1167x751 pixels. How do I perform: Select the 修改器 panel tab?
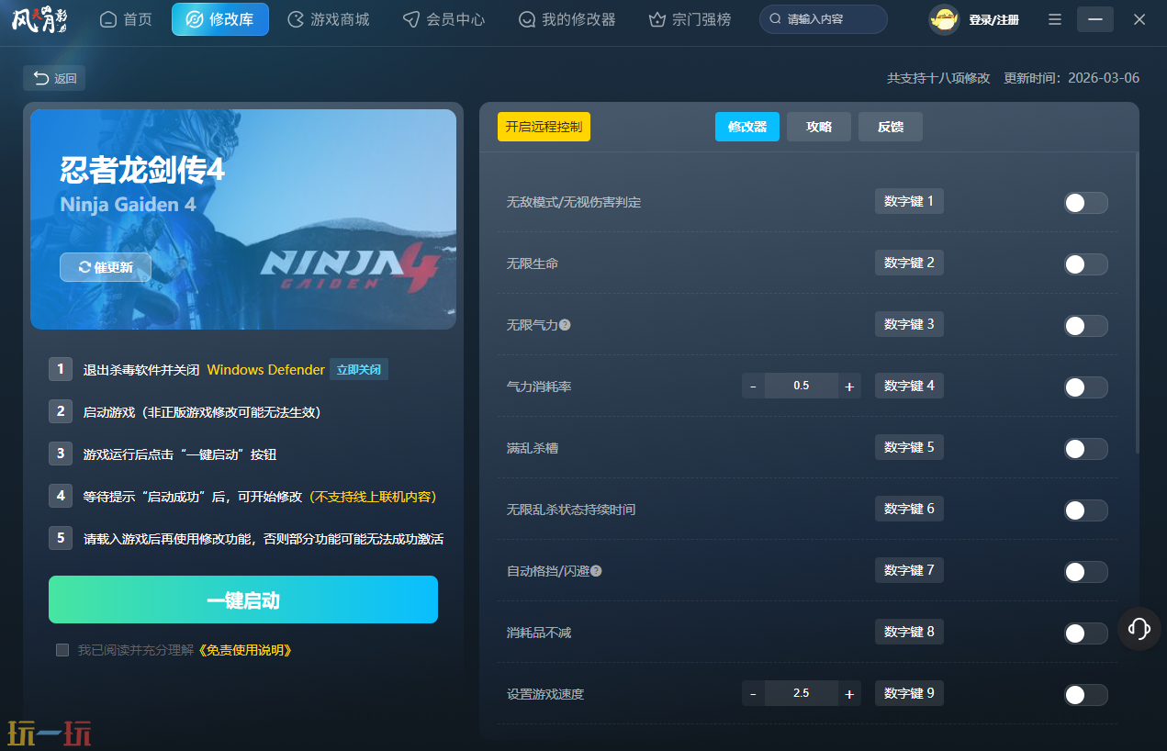pyautogui.click(x=747, y=127)
